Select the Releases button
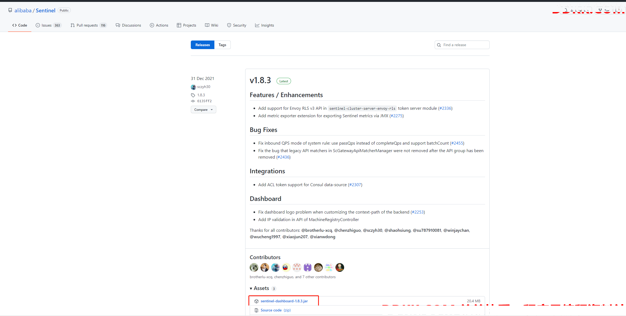Image resolution: width=626 pixels, height=316 pixels. [203, 45]
